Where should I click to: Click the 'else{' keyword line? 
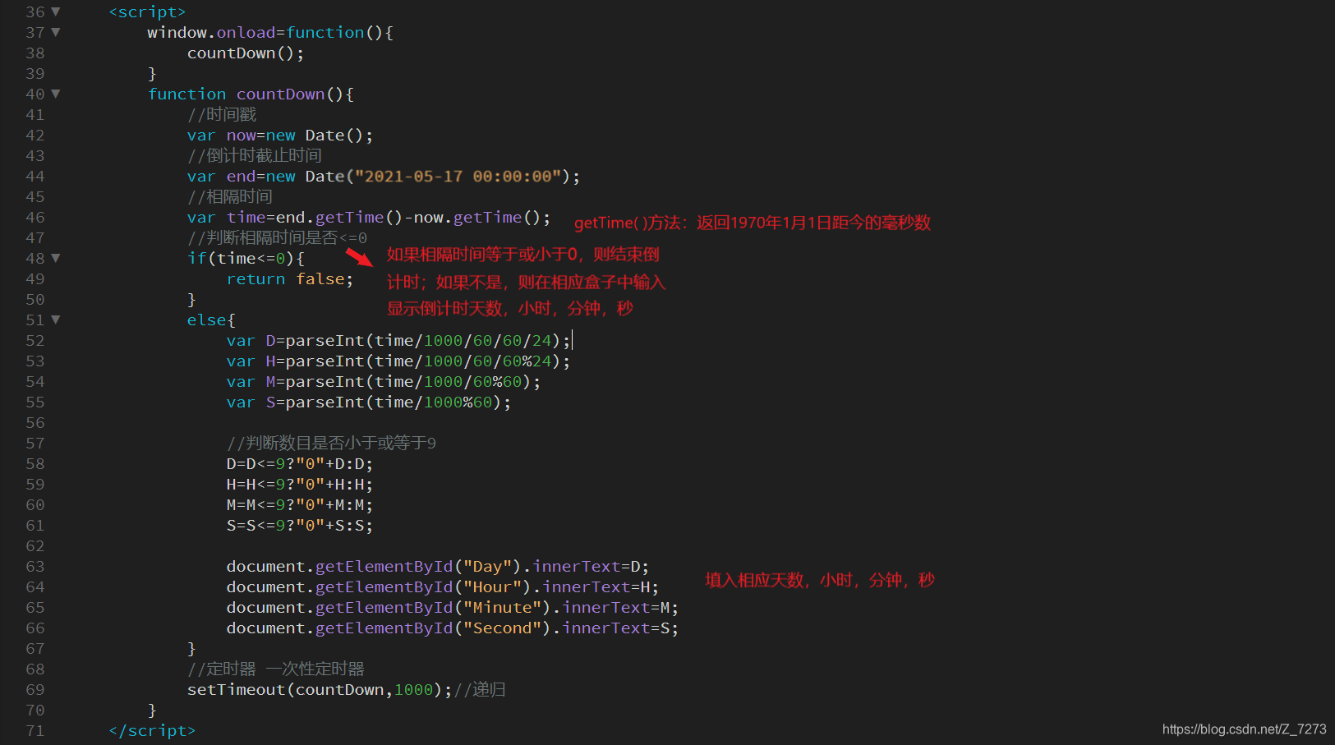pos(211,320)
